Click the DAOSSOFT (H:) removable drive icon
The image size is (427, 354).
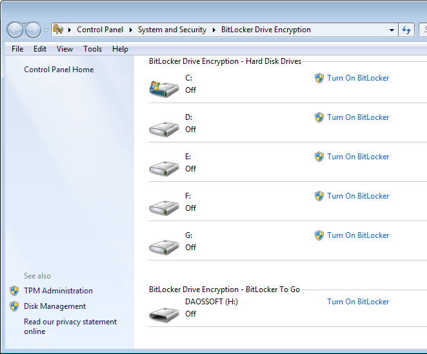164,315
